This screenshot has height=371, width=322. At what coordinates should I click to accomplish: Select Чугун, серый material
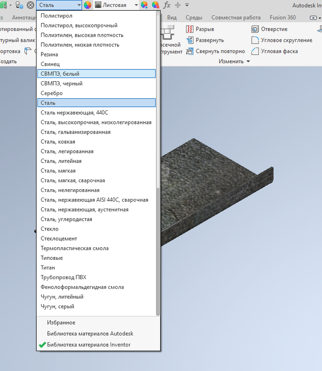pyautogui.click(x=97, y=307)
